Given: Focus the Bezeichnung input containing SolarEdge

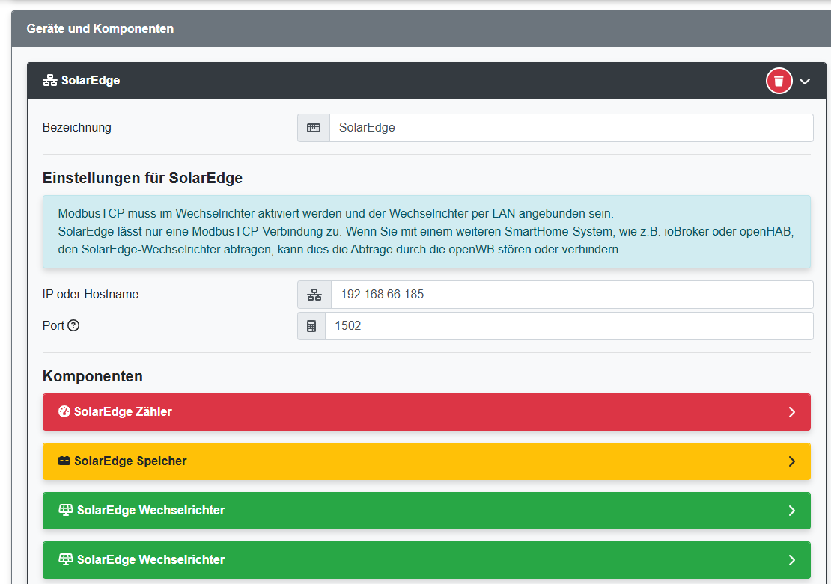Looking at the screenshot, I should click(x=571, y=128).
